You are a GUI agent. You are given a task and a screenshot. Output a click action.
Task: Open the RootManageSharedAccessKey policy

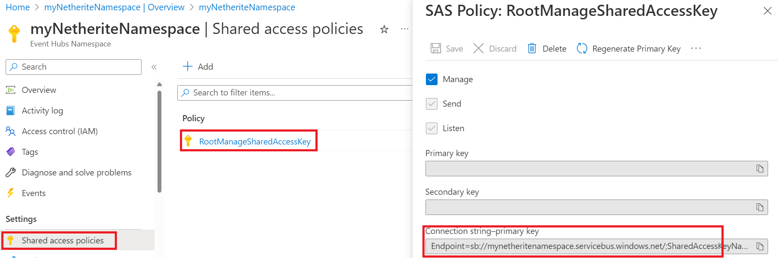pos(255,141)
